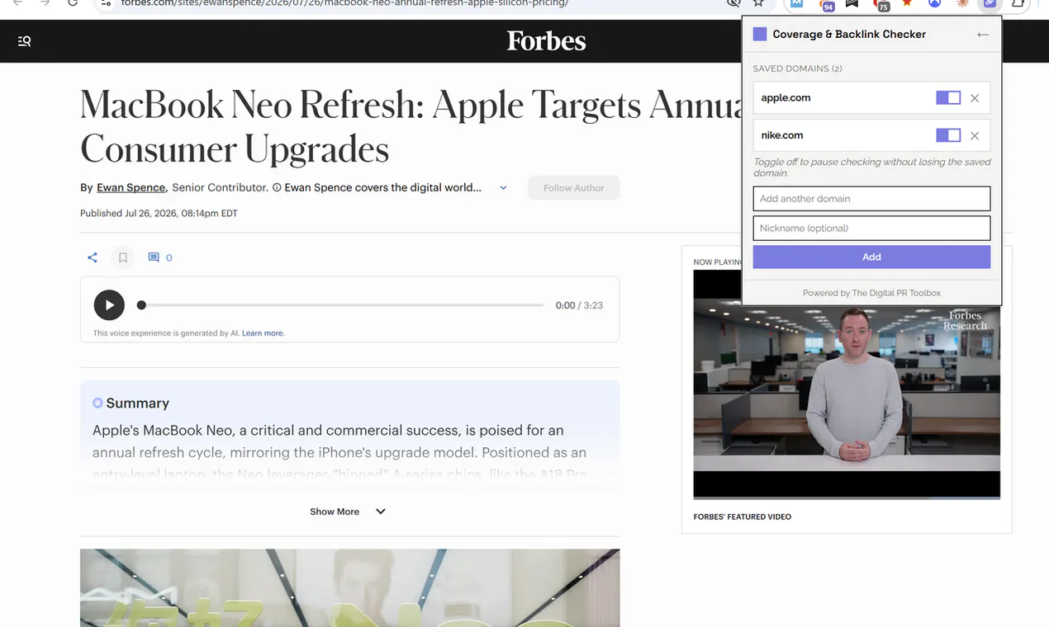This screenshot has width=1049, height=627.
Task: Click the 'FORBES' FEATURED VIDEO' caption
Action: click(743, 517)
